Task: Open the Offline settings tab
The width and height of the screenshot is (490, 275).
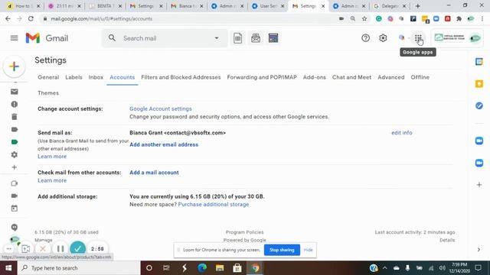Action: coord(420,77)
